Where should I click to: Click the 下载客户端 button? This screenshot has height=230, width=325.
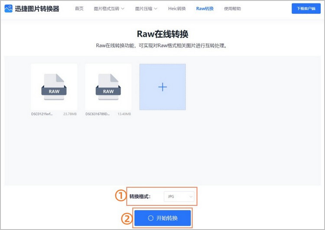pos(306,9)
